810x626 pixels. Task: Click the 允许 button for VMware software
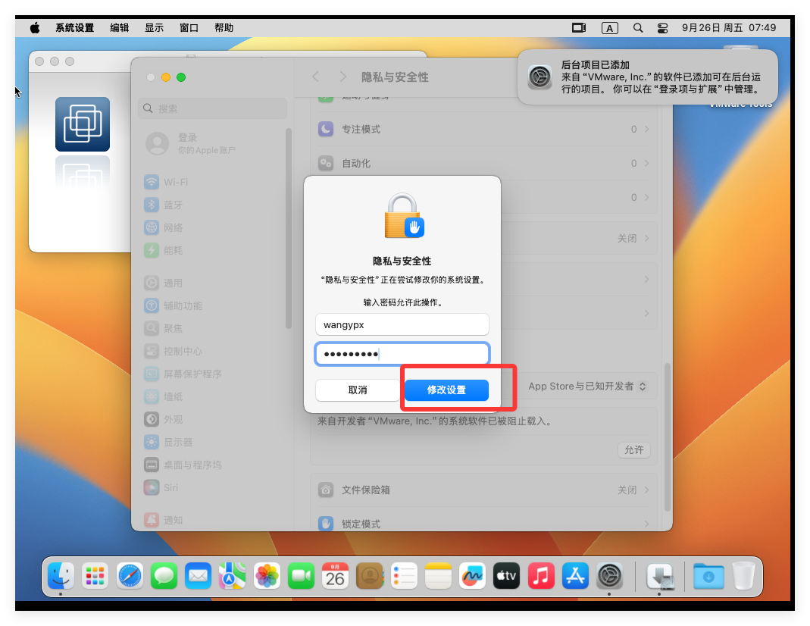[634, 450]
